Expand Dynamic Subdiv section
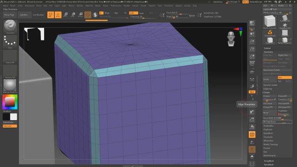The height and width of the screenshot is (167, 297). [x=270, y=85]
